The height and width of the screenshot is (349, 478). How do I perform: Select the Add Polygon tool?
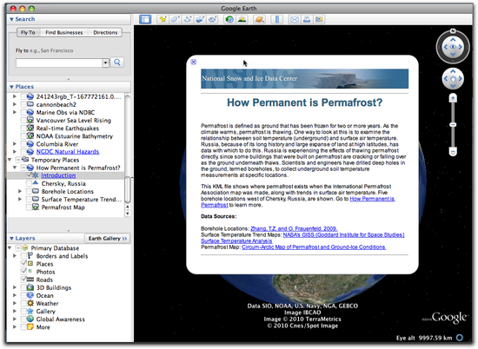[x=176, y=19]
